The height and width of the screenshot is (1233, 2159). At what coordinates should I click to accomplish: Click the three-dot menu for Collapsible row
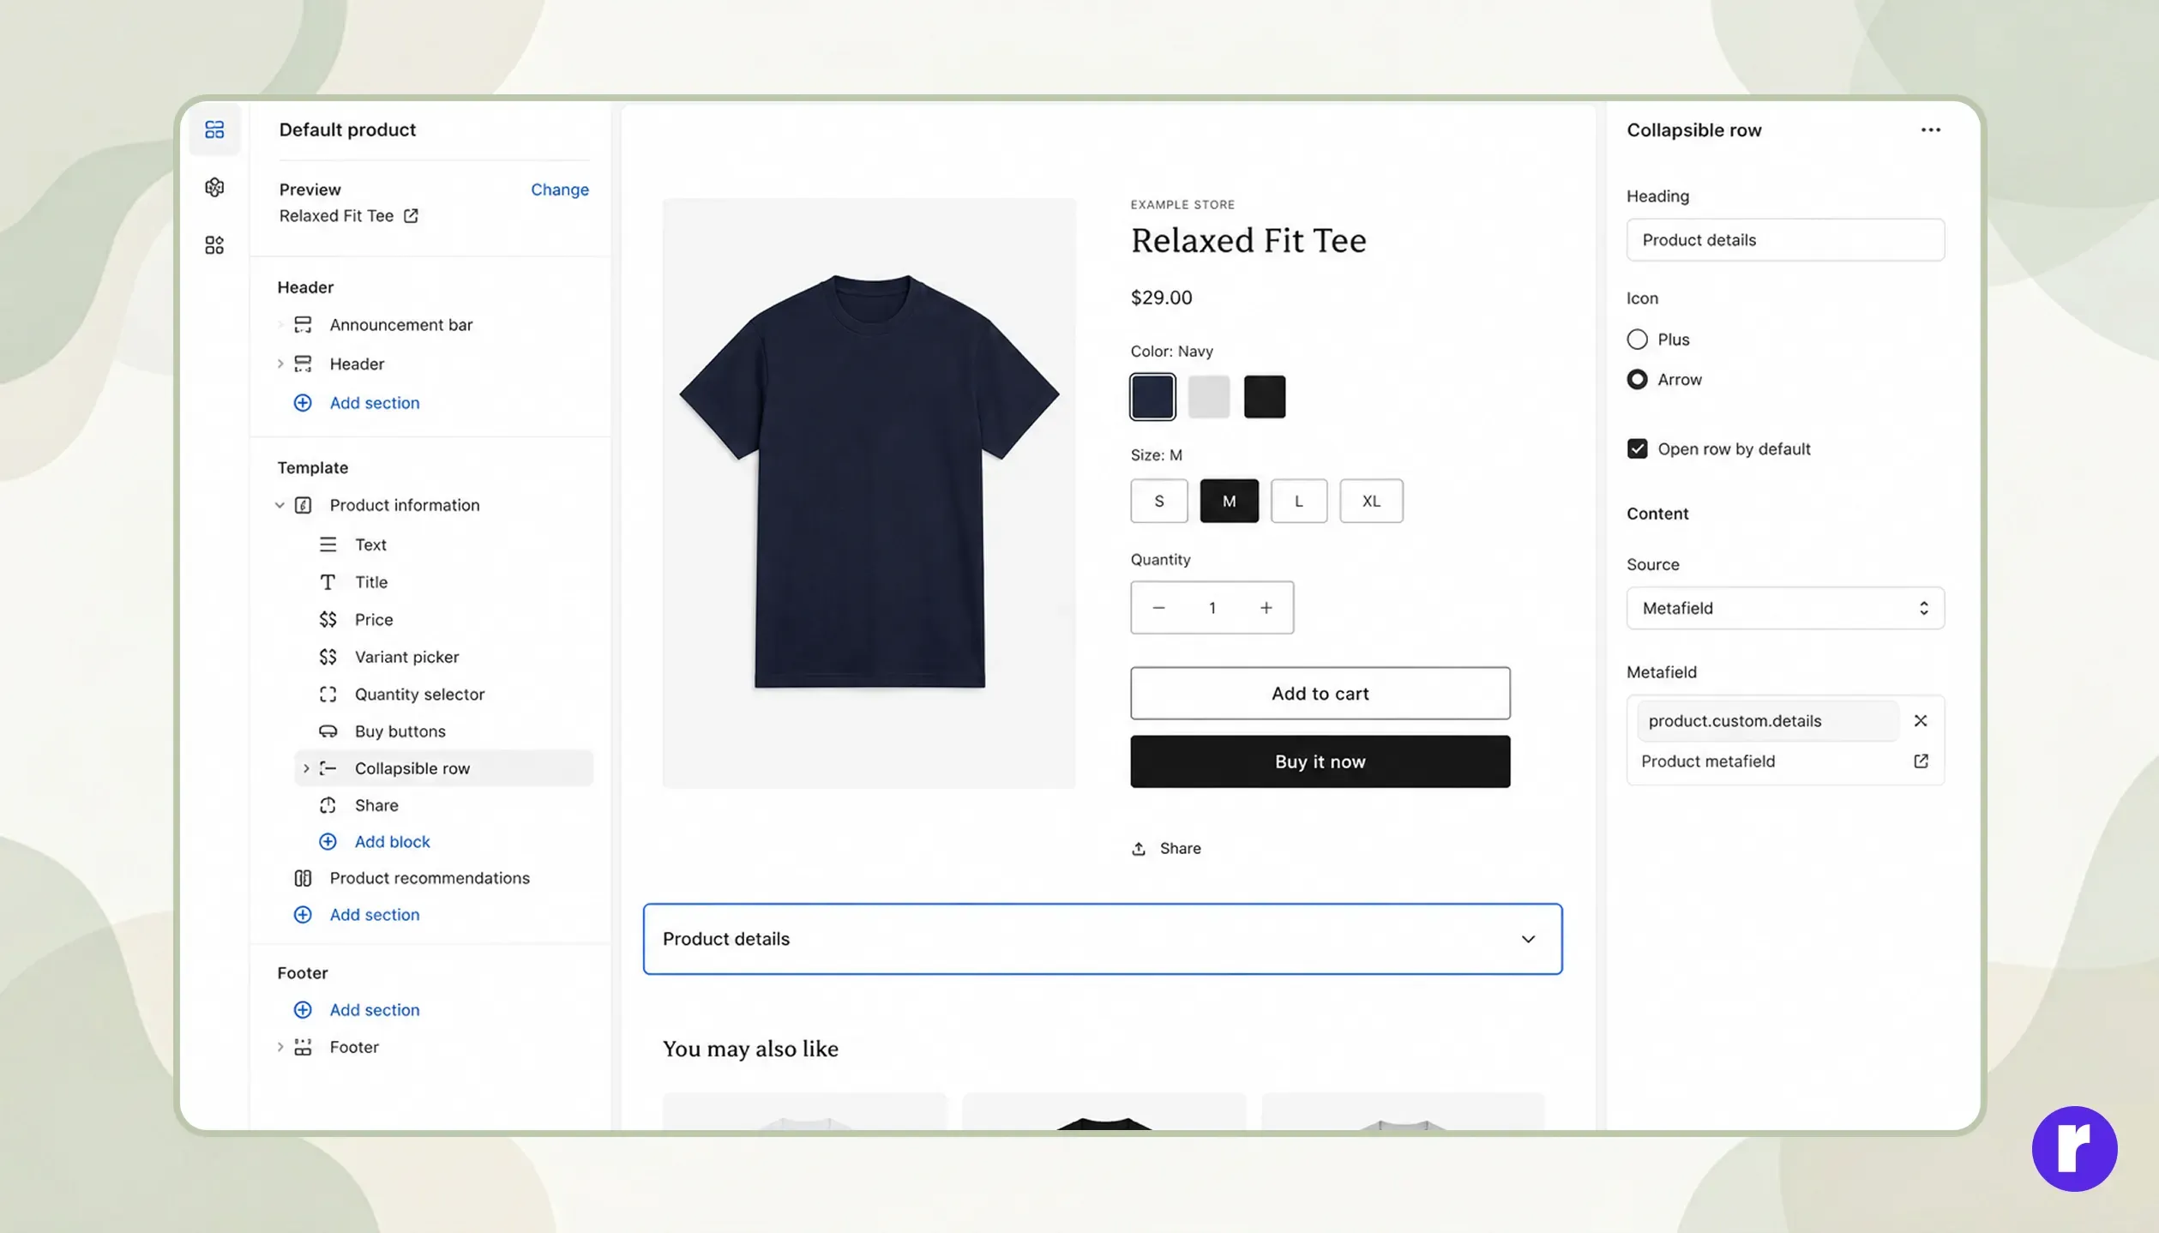1930,129
